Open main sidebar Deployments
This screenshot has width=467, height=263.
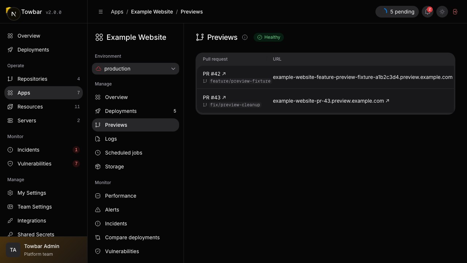(43, 50)
